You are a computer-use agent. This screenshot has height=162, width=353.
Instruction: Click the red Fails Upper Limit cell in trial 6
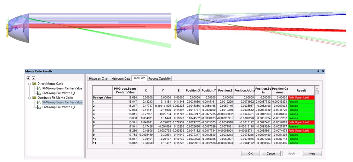point(301,122)
